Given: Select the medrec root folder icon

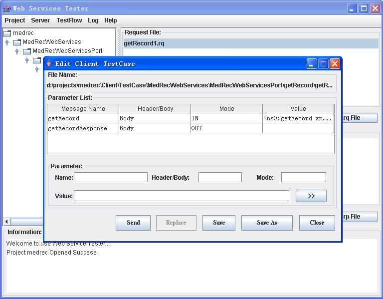Looking at the screenshot, I should [x=7, y=33].
